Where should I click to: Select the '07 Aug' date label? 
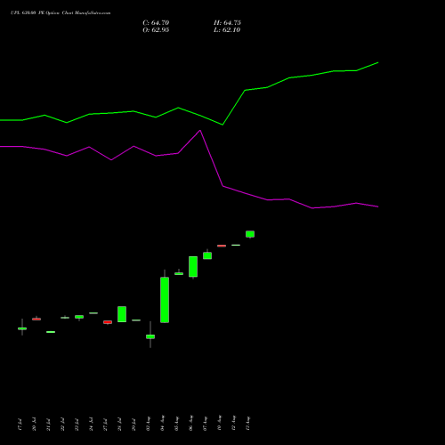[205, 424]
